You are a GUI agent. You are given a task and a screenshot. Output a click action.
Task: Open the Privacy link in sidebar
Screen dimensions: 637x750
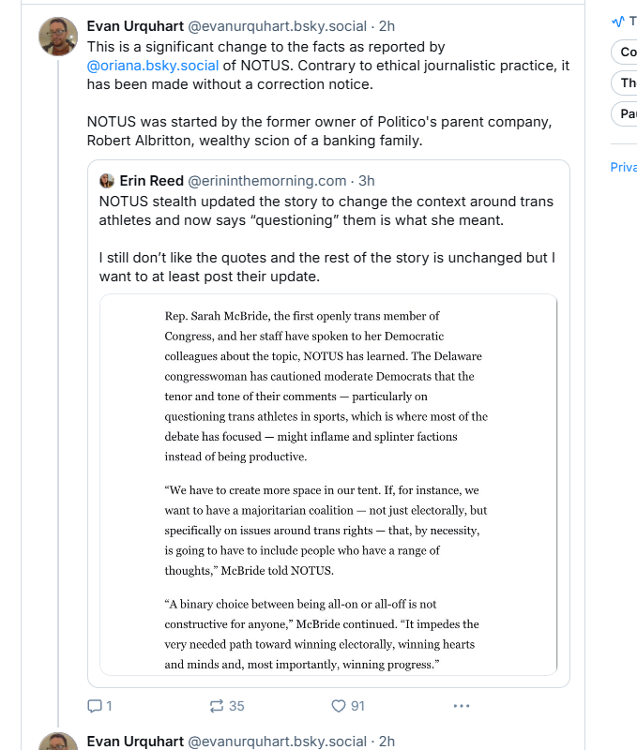coord(624,167)
